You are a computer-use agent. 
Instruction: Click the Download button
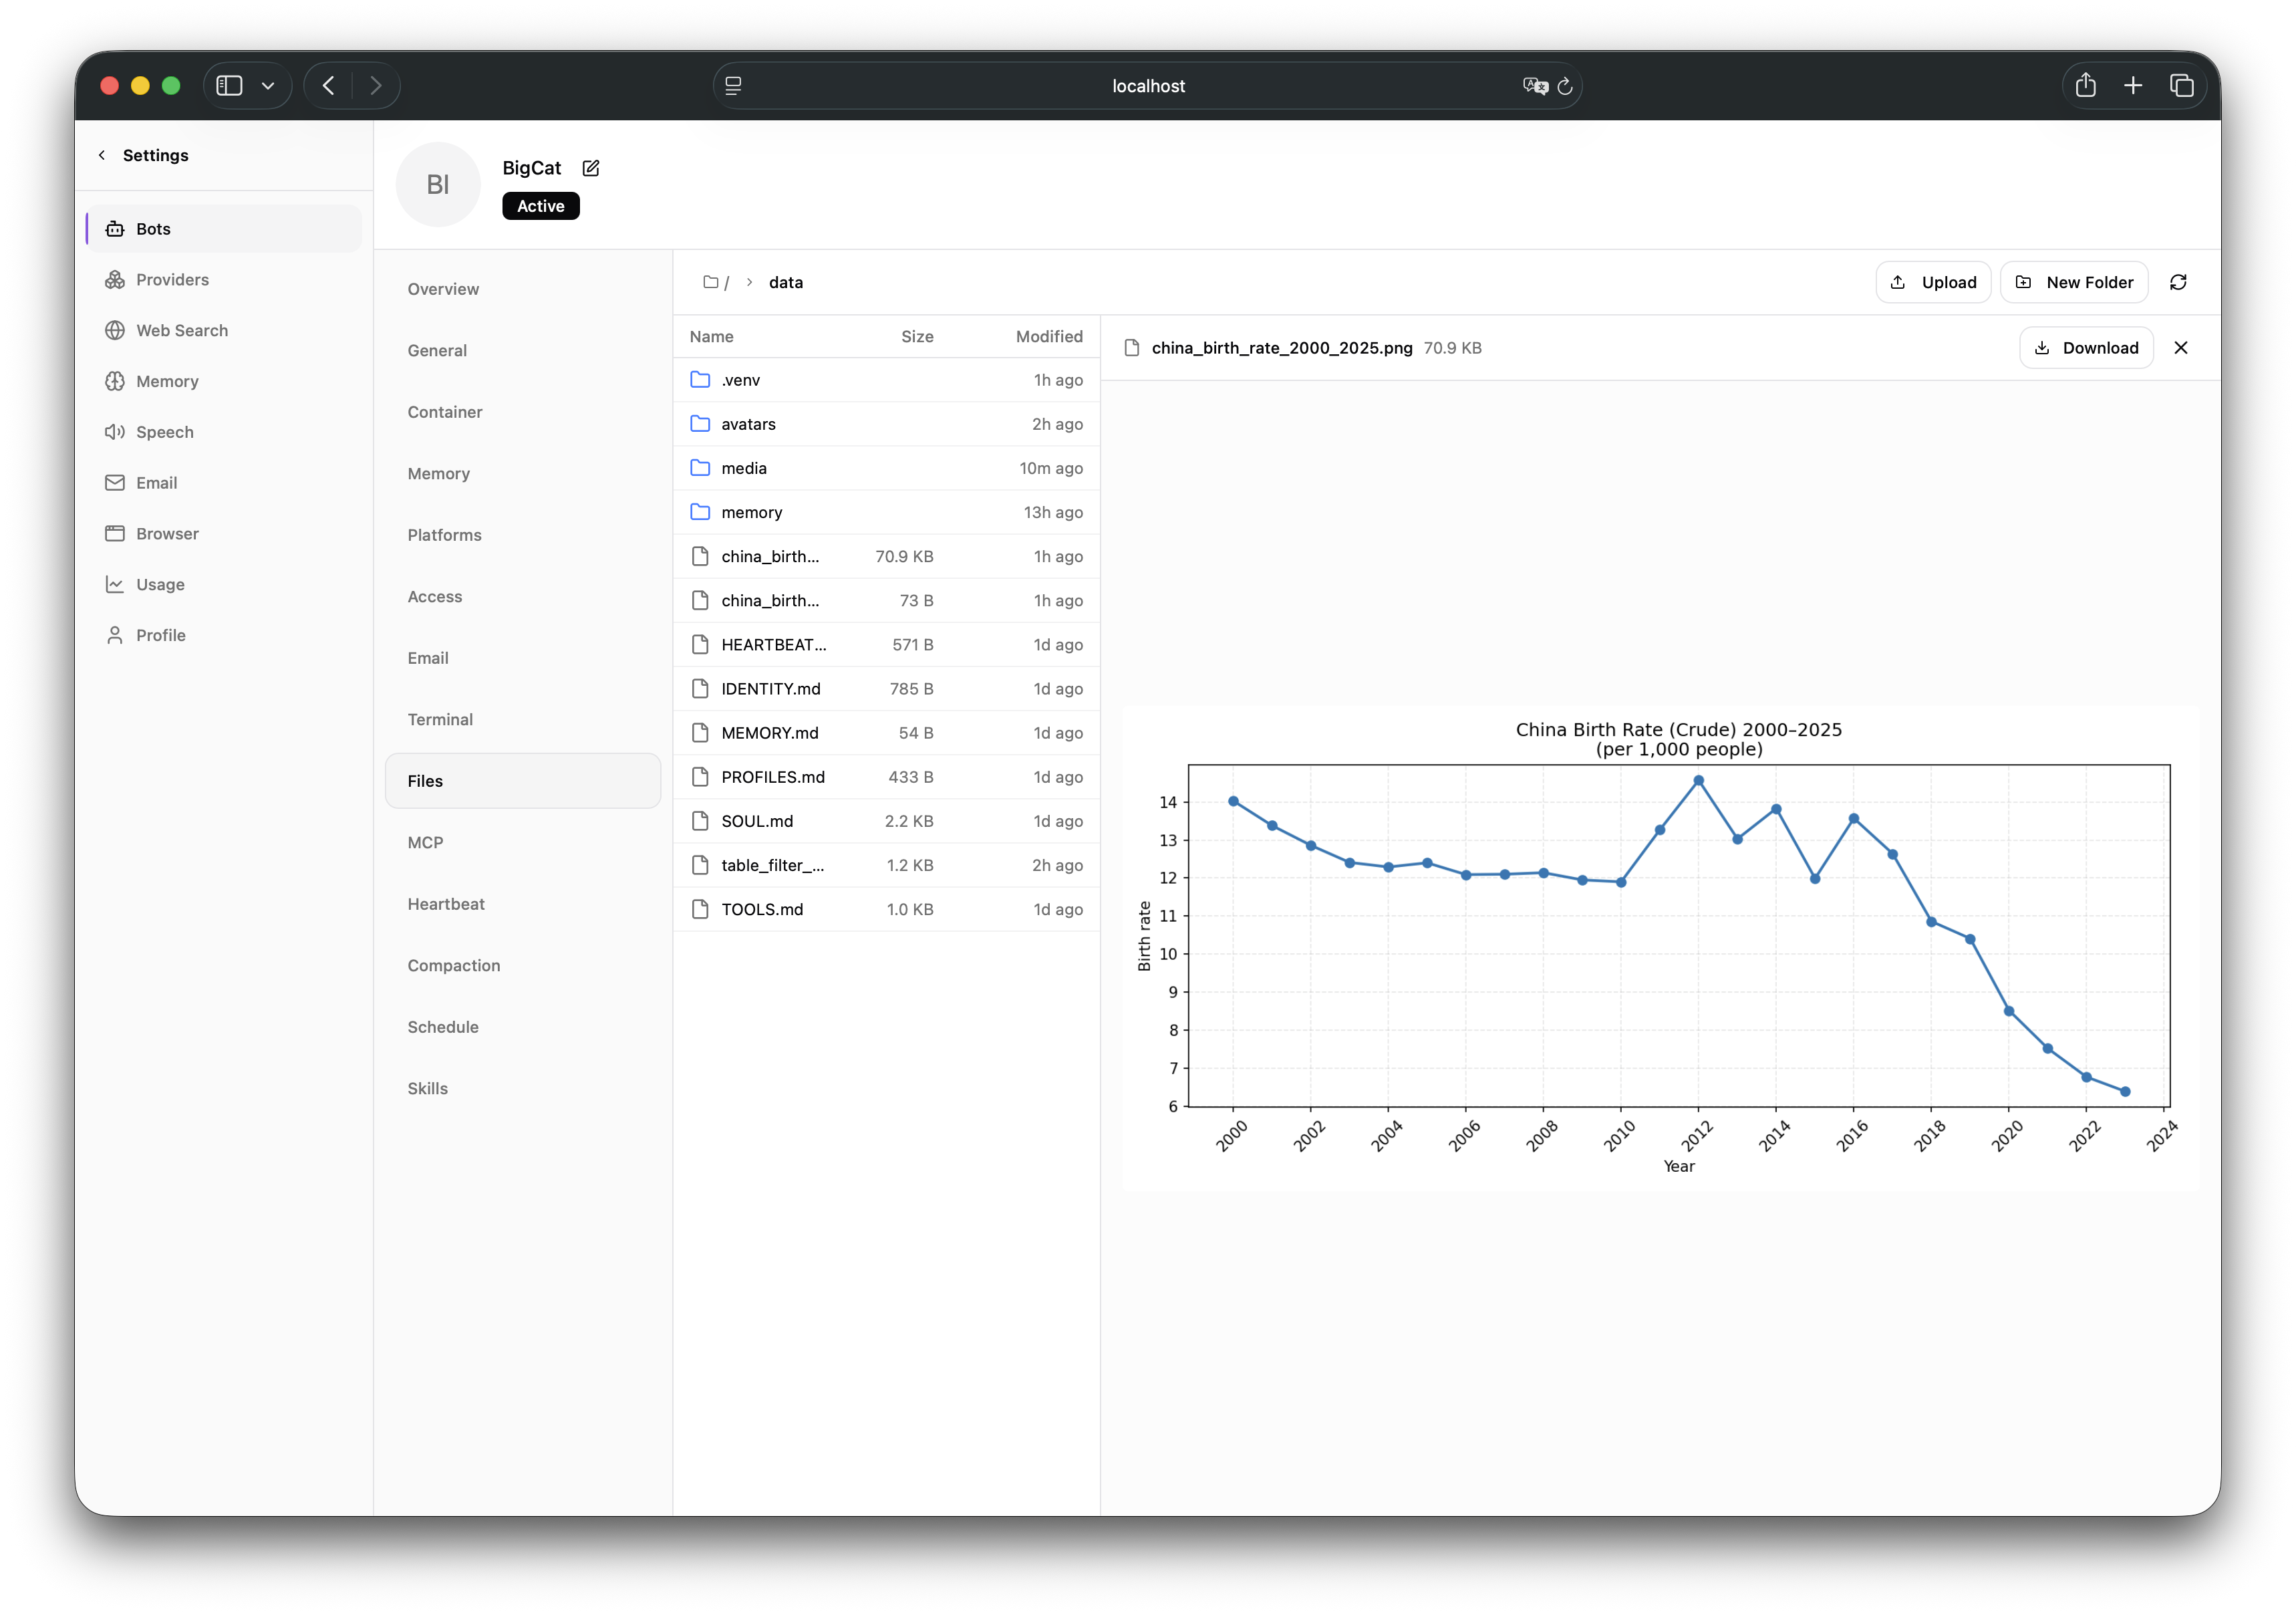click(2086, 347)
